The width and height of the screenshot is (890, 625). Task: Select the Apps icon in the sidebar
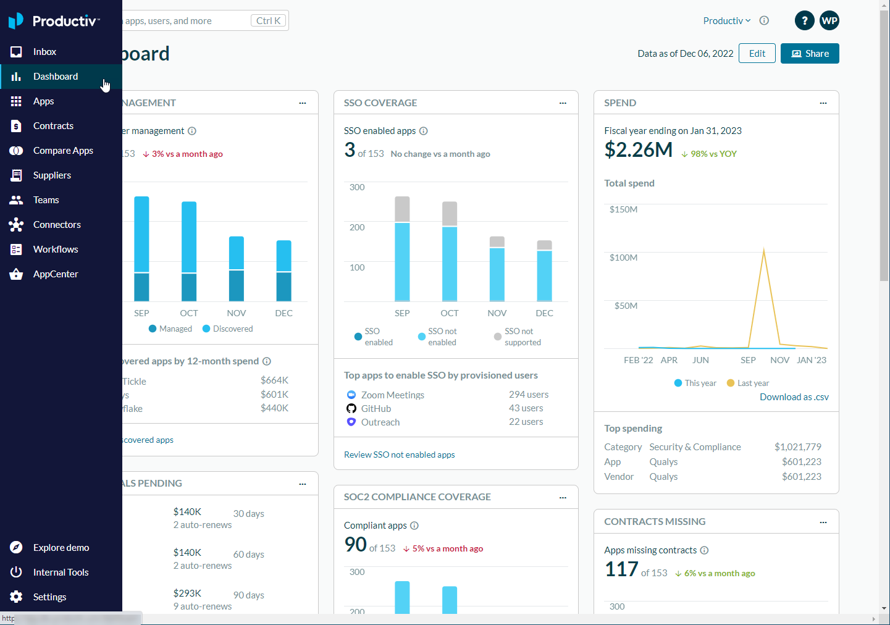click(43, 101)
